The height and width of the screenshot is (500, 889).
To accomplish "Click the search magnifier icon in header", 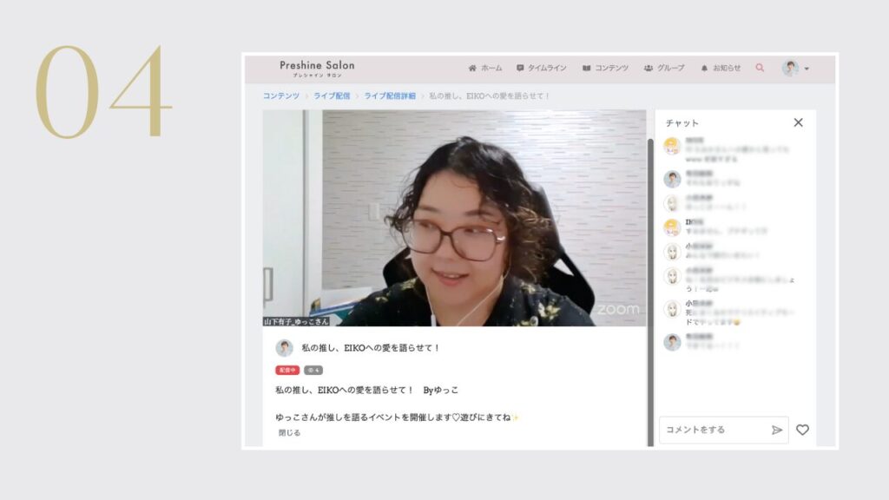I will point(760,68).
